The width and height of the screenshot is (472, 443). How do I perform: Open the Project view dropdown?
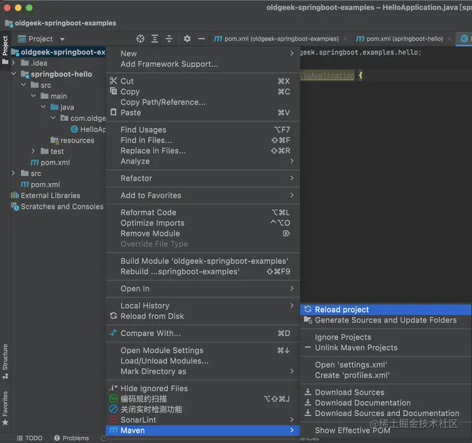pyautogui.click(x=62, y=39)
